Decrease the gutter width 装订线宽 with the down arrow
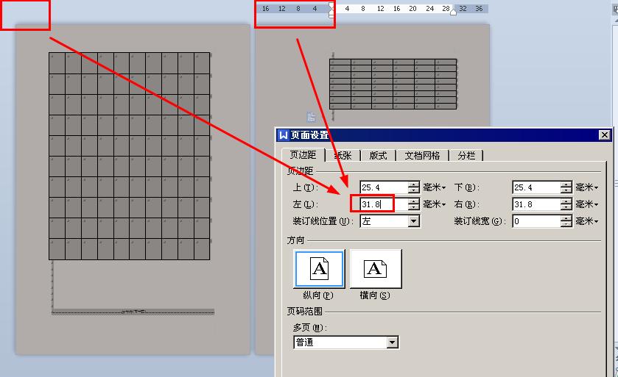 pos(566,224)
